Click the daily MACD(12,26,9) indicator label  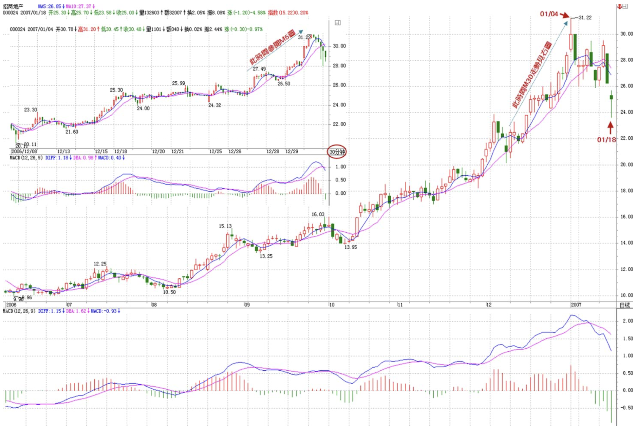pos(19,311)
